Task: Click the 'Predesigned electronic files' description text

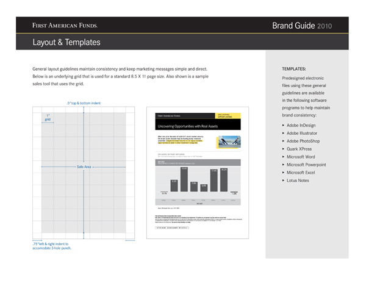Action: click(x=306, y=96)
